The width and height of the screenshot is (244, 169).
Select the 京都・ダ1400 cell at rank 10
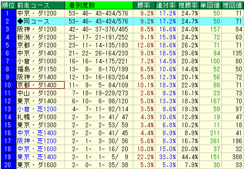pos(41,85)
